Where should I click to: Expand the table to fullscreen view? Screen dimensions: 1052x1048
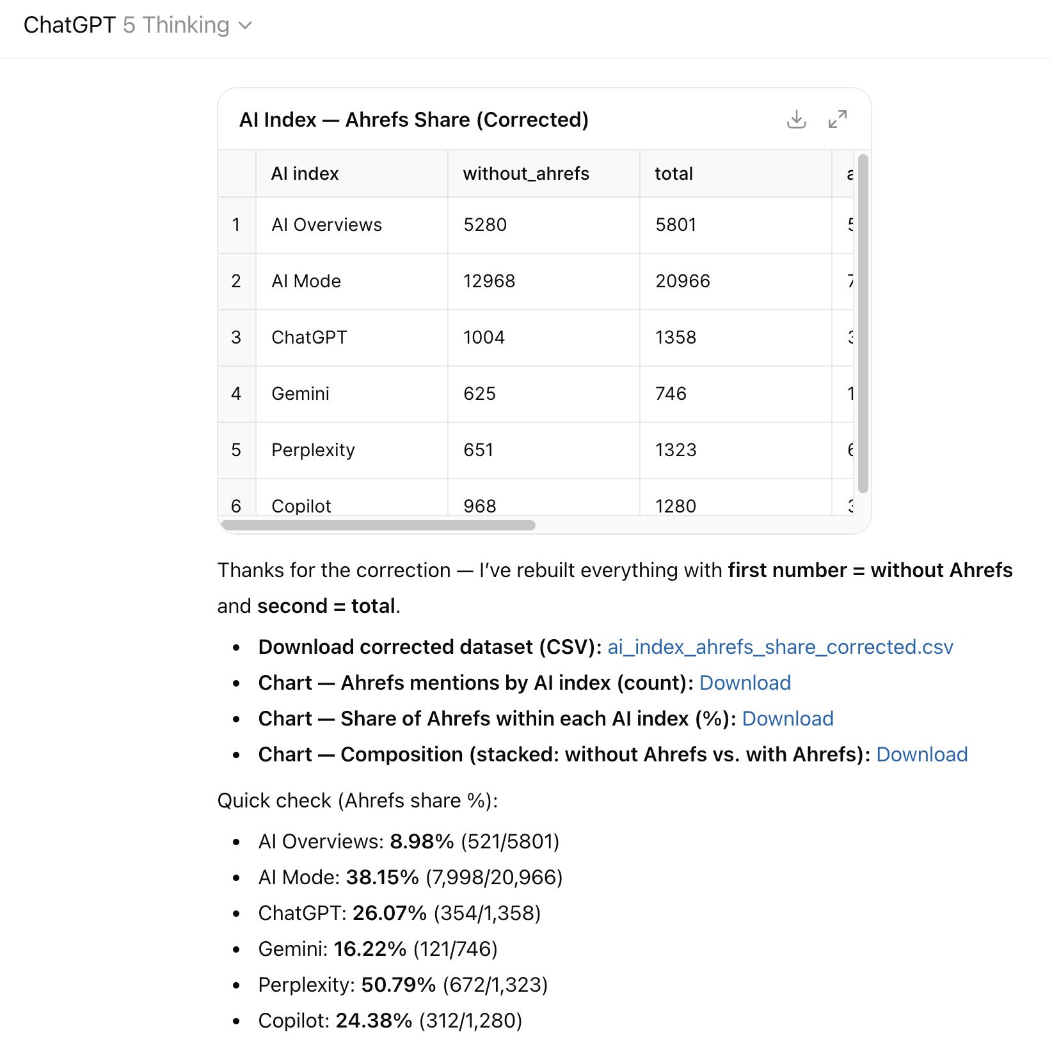click(838, 119)
